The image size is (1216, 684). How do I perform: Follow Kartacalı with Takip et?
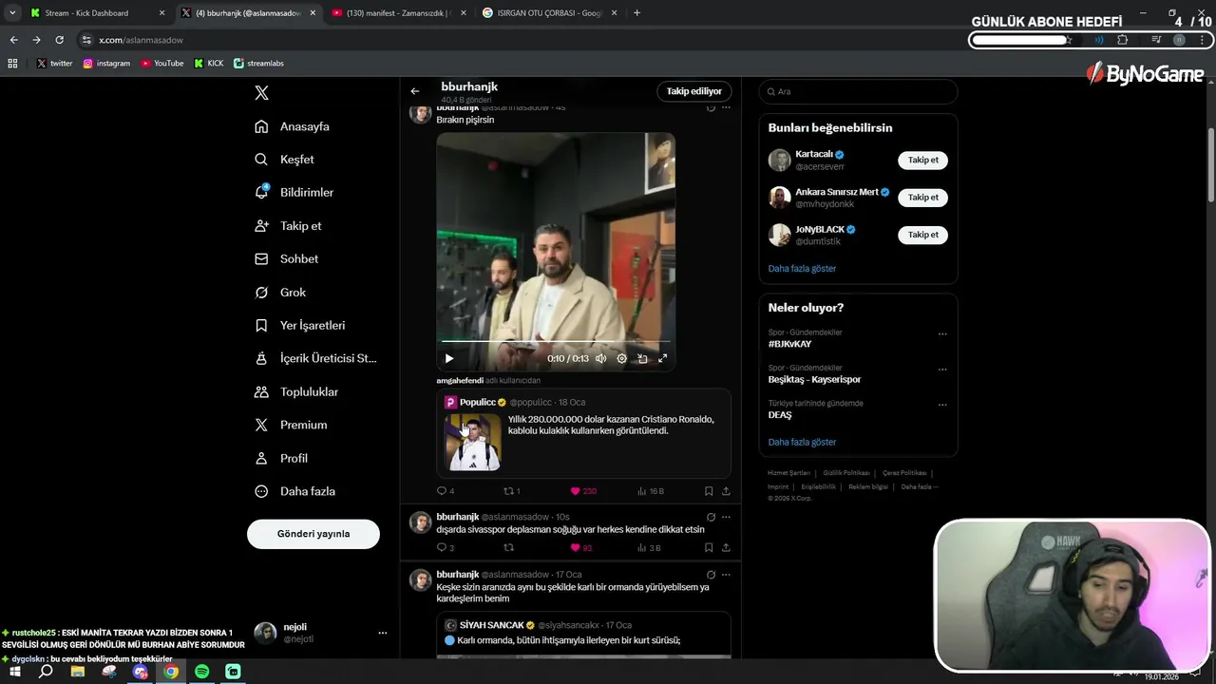click(922, 160)
